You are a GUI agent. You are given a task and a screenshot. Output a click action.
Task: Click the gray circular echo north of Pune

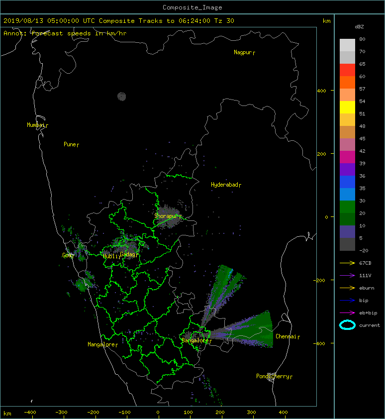coord(121,97)
